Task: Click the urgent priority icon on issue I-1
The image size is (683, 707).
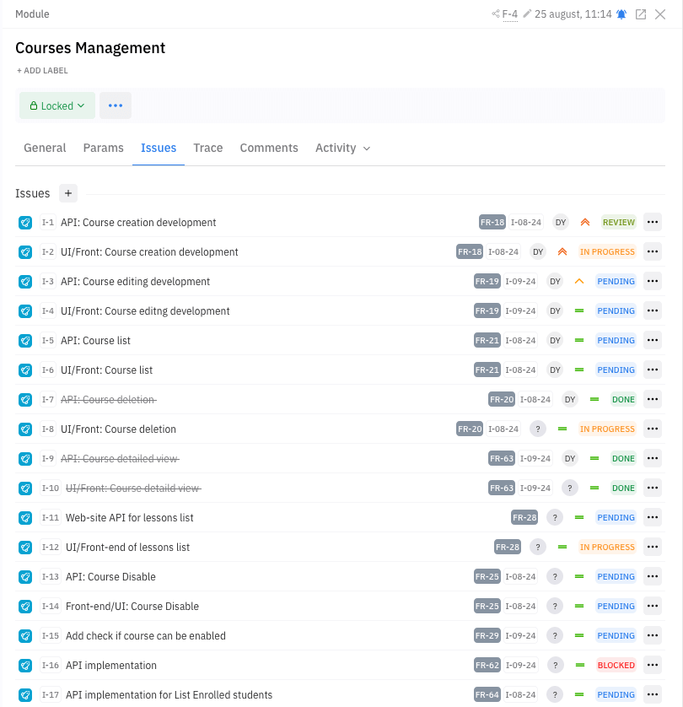Action: (585, 222)
